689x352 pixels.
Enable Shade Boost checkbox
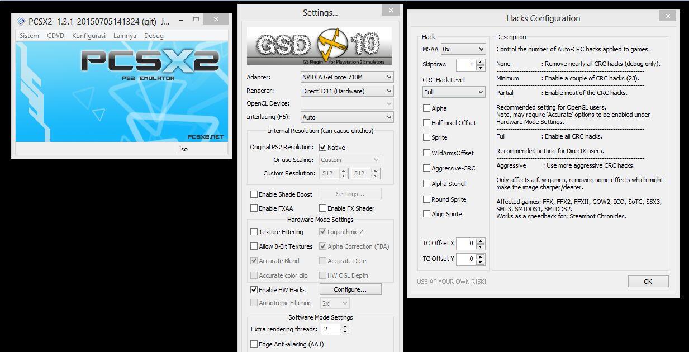254,194
